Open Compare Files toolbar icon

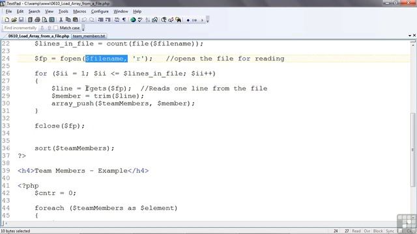pyautogui.click(x=154, y=20)
